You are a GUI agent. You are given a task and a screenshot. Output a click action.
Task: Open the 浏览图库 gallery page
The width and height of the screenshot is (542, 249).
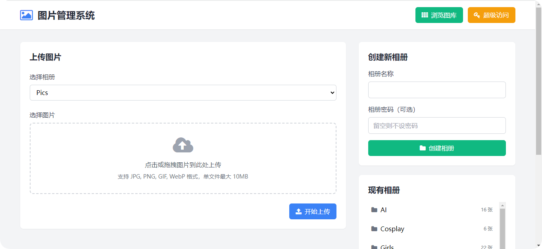tap(439, 15)
